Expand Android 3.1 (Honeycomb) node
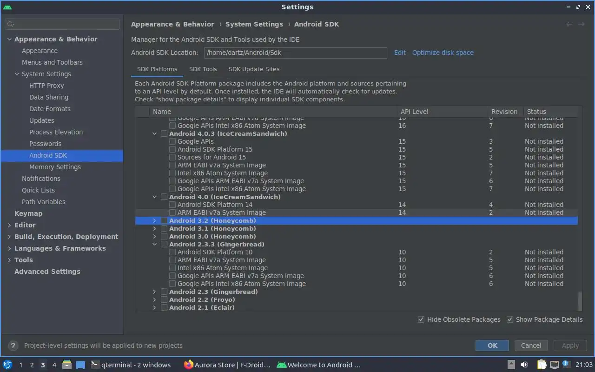Screen dimensions: 595x372 point(155,228)
